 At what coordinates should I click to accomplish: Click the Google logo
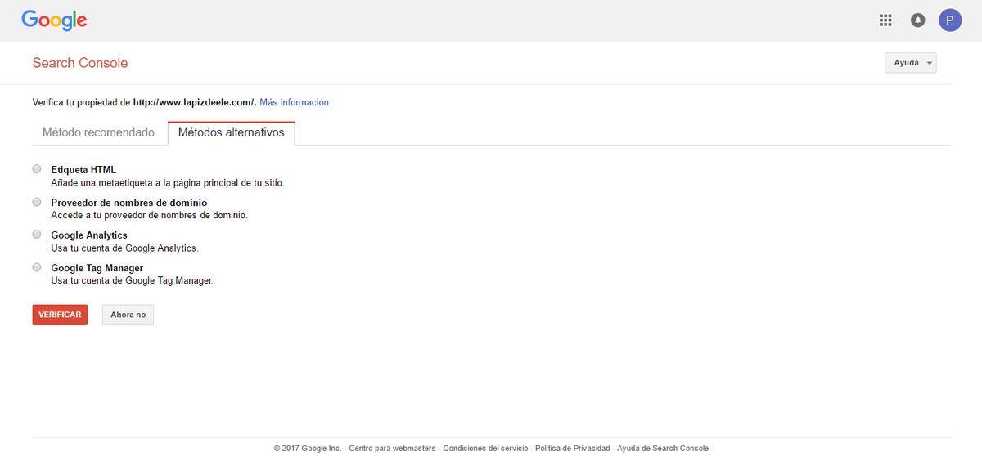54,20
